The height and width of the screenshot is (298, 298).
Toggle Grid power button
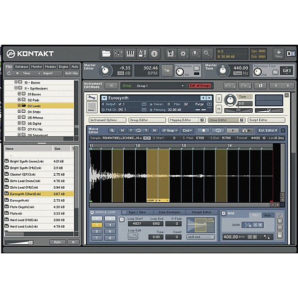tap(223, 213)
